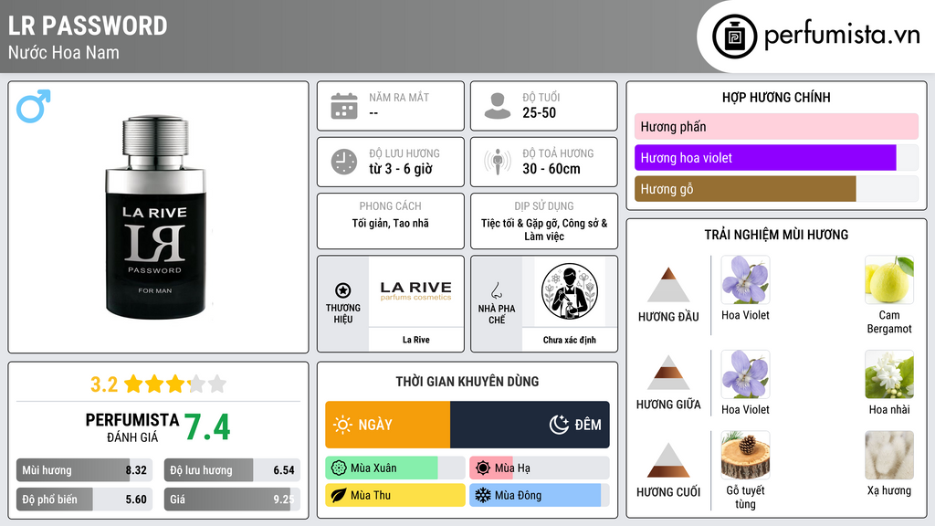Click the sun icon in the Ngày bar
Screen dimensions: 935x526
tap(343, 425)
